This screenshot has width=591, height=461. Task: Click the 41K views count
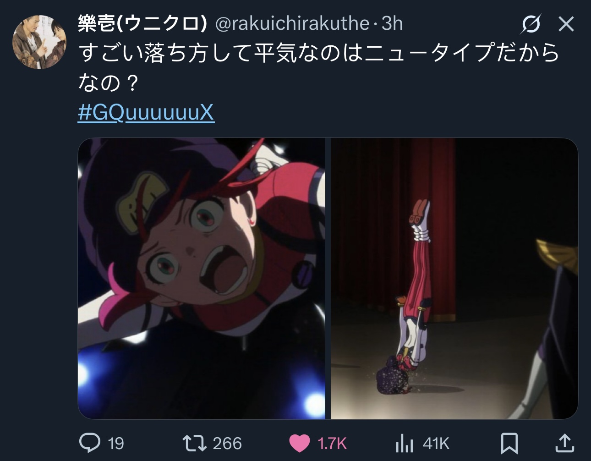pyautogui.click(x=436, y=444)
